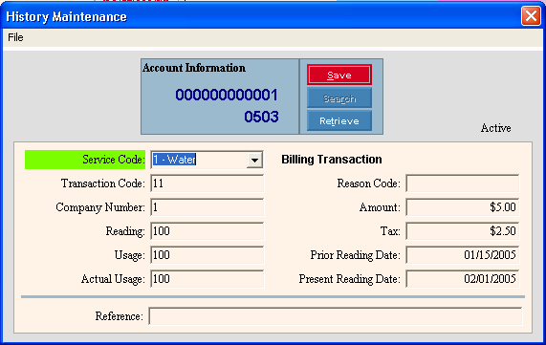Image resolution: width=546 pixels, height=345 pixels.
Task: Click the green Service Code label
Action: click(85, 160)
